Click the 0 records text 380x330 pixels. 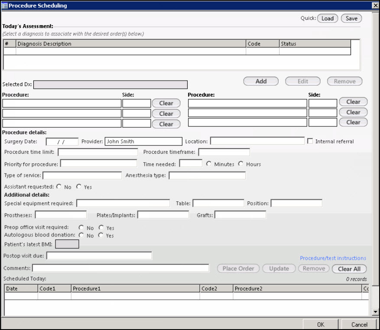[356, 279]
